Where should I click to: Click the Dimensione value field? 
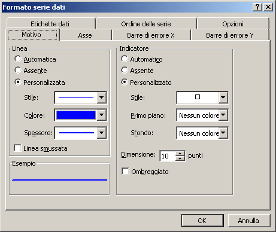coord(168,156)
